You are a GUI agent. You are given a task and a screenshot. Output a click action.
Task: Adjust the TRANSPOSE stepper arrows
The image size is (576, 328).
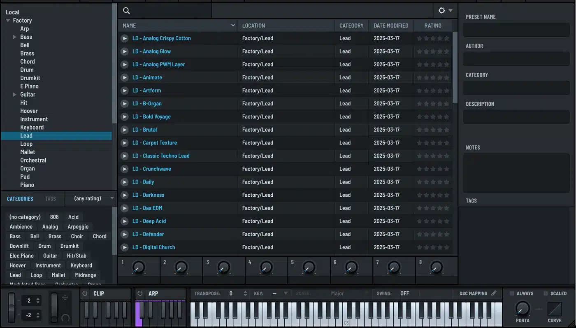coord(245,293)
